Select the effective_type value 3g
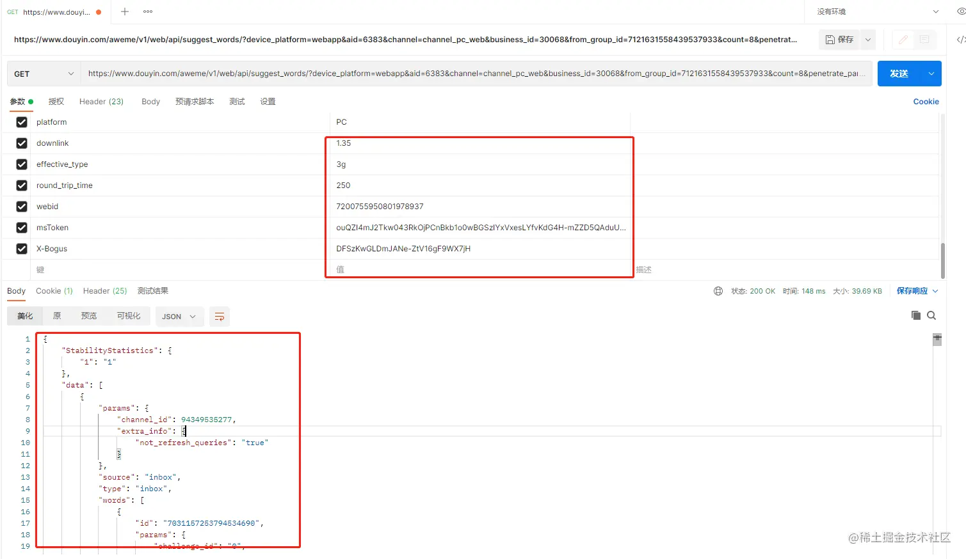This screenshot has width=966, height=559. (341, 164)
